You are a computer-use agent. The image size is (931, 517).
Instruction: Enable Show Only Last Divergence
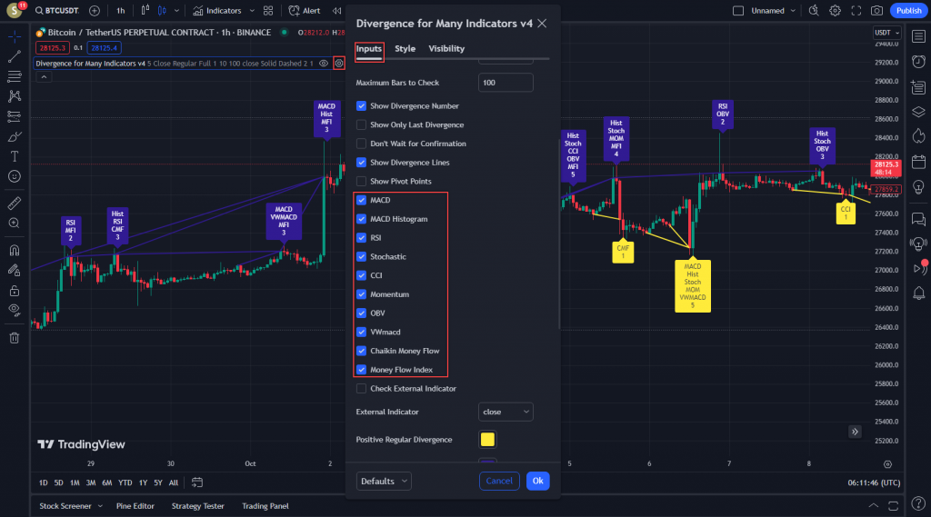coord(361,124)
